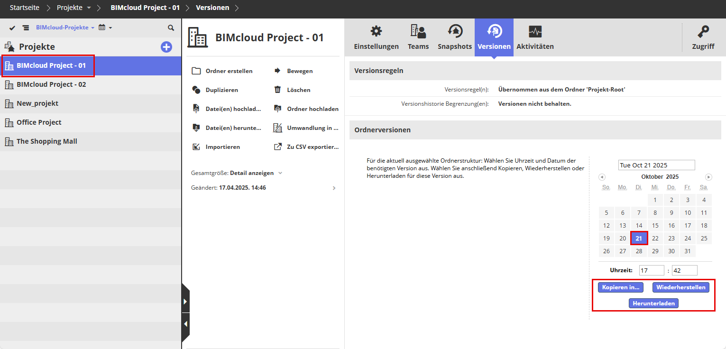726x349 pixels.
Task: Select day 25 in the calendar
Action: point(704,239)
